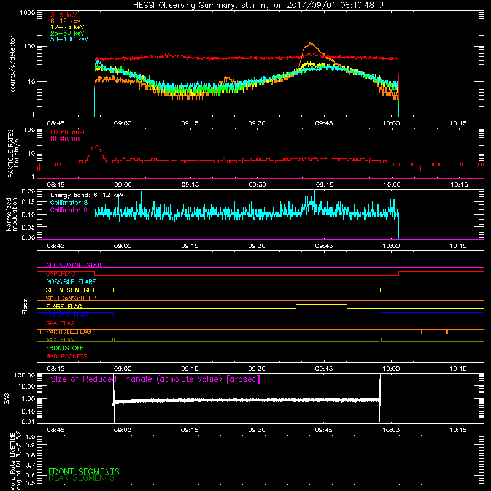Viewport: 491px width, 491px height.
Task: Click the 'ECLIPSE_FLAG' flag label
Action: click(x=67, y=315)
